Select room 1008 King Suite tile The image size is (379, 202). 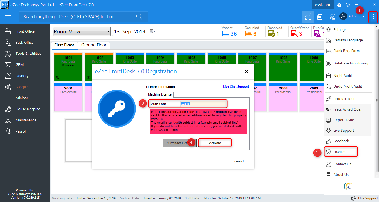point(283,67)
